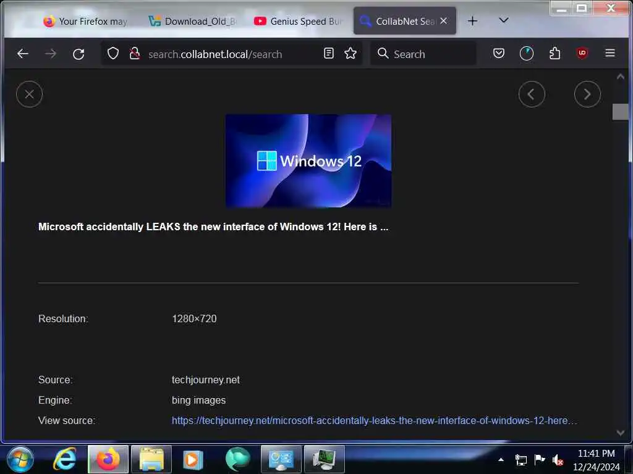Open the Action Center flag icon
The width and height of the screenshot is (633, 474).
pos(539,459)
